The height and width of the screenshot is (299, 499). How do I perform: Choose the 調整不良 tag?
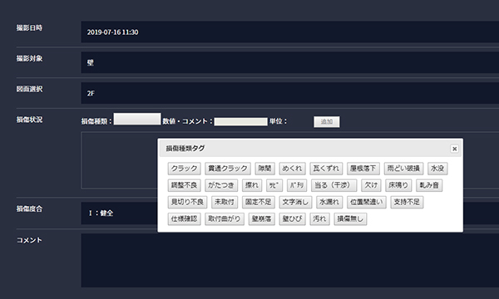click(x=185, y=185)
